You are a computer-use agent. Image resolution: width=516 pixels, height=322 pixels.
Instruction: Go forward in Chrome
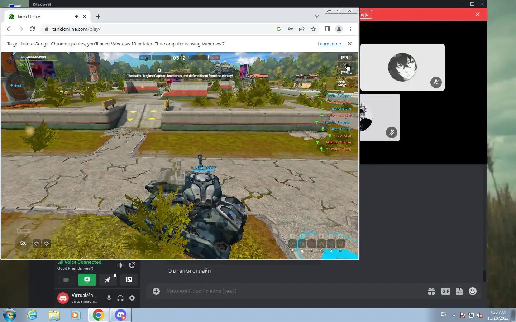coord(21,29)
